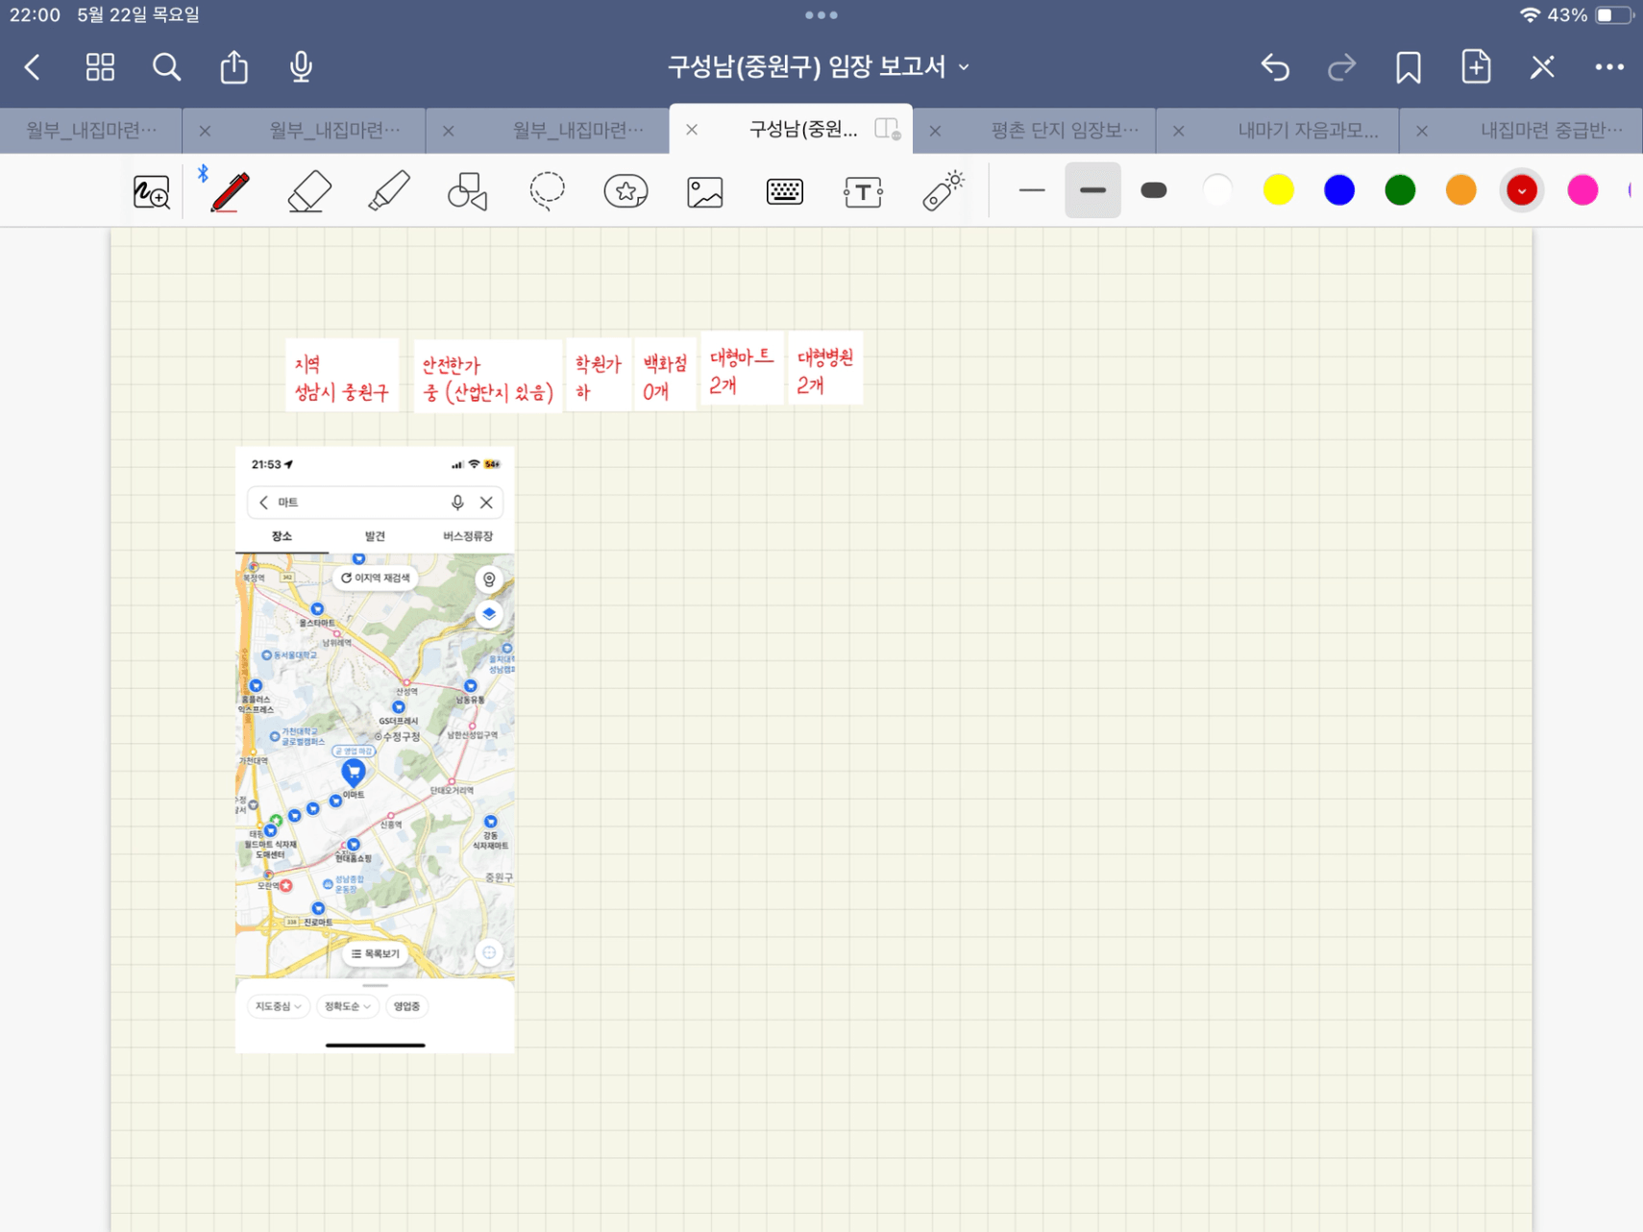The width and height of the screenshot is (1643, 1232).
Task: Tap the 지역 성남시 중원구 note
Action: 341,377
